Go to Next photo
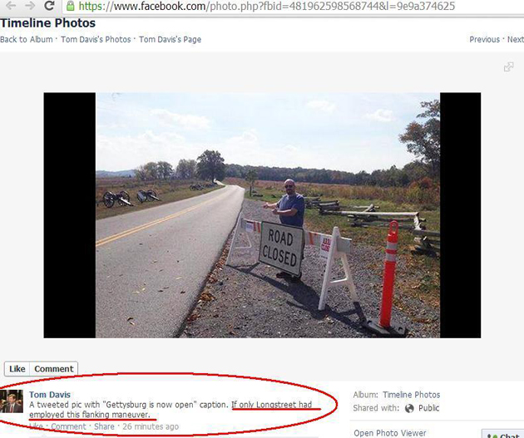 tap(516, 39)
